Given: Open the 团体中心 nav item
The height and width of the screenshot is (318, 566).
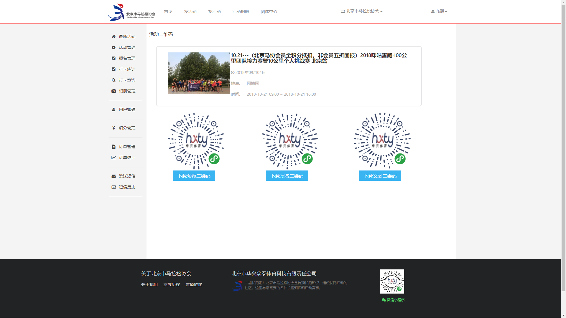Looking at the screenshot, I should click(x=269, y=11).
